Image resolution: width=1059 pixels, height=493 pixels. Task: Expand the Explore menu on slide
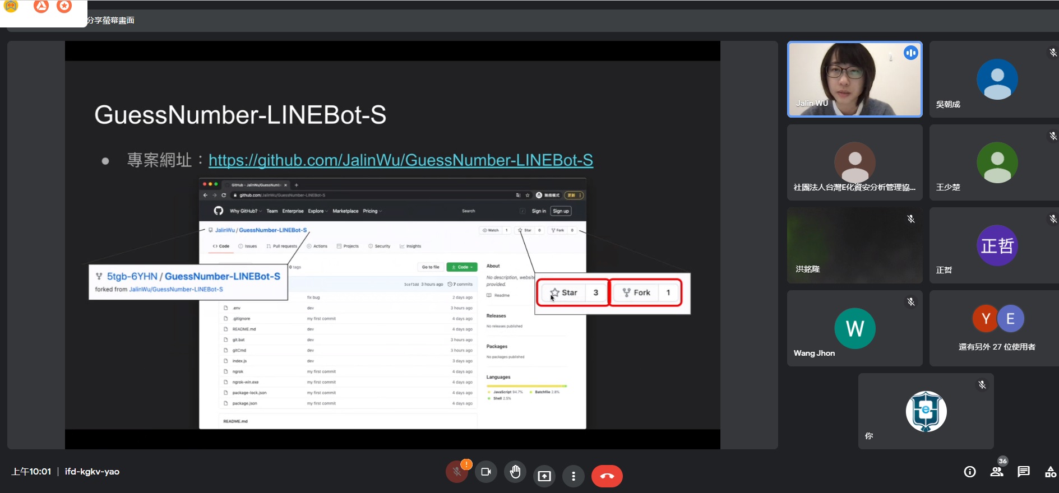click(x=317, y=211)
